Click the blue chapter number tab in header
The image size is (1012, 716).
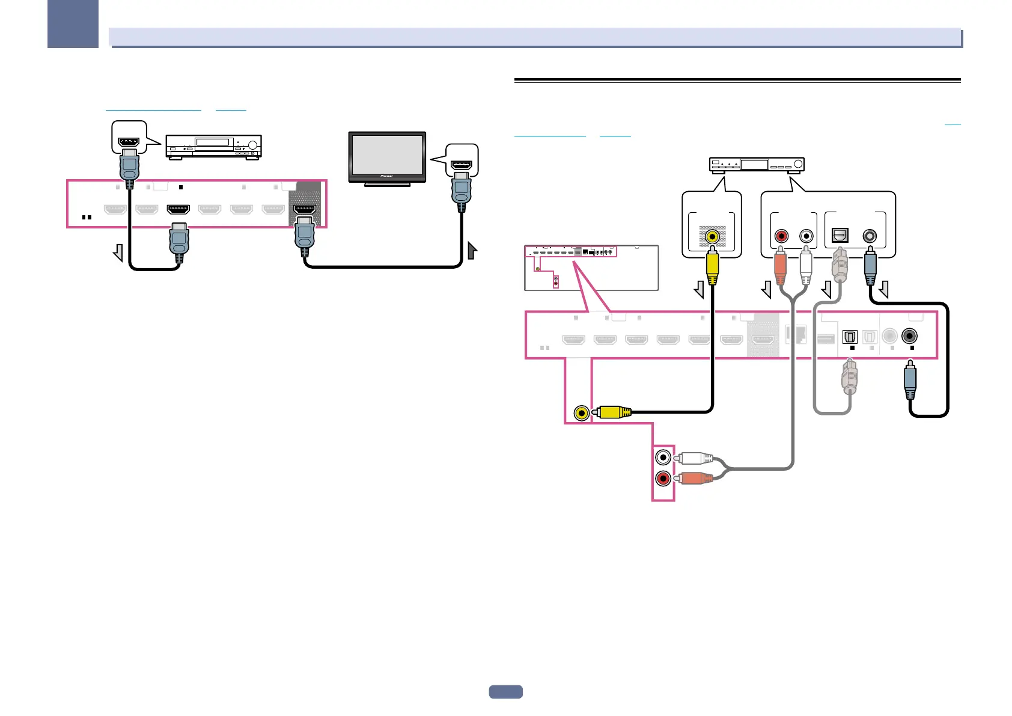[73, 24]
